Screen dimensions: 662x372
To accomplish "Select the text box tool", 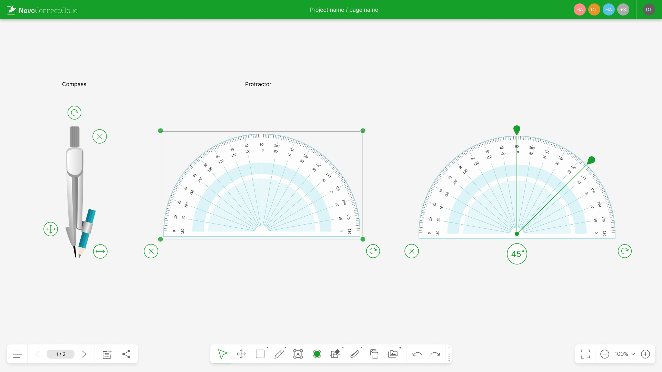I will [298, 354].
